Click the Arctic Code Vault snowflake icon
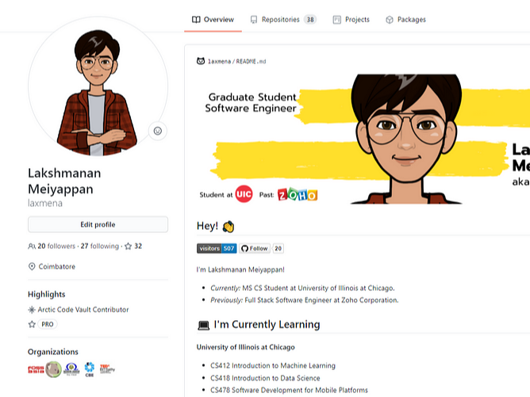The image size is (530, 397). point(32,310)
